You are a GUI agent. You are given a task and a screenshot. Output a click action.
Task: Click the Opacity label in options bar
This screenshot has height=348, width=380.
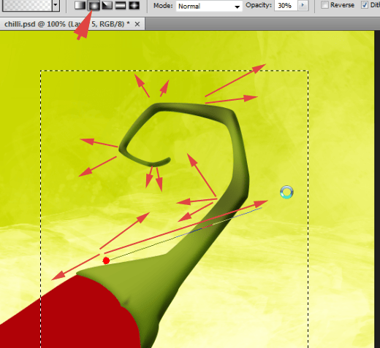point(259,5)
